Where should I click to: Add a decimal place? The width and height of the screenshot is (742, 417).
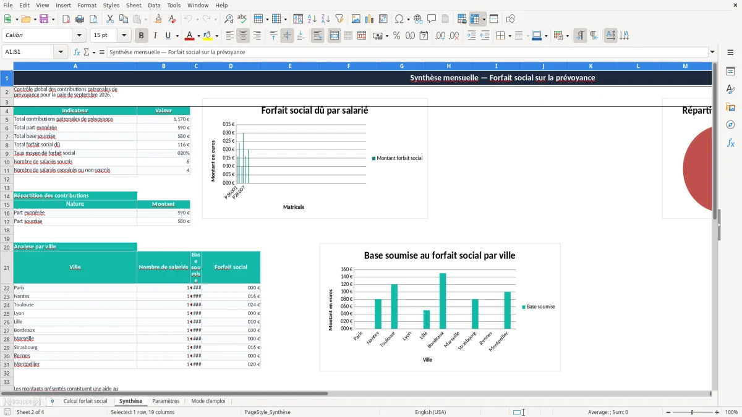point(441,36)
